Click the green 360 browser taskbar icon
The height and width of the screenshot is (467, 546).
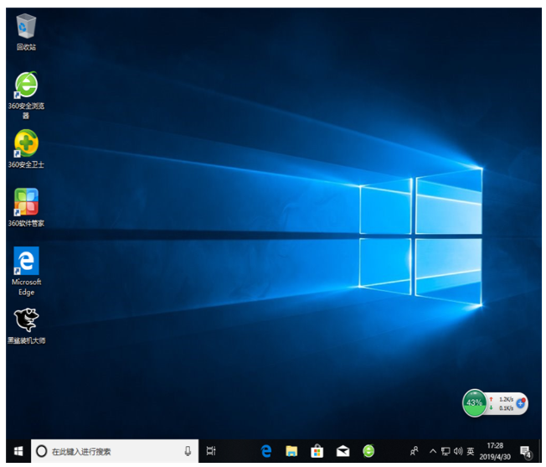pos(368,451)
